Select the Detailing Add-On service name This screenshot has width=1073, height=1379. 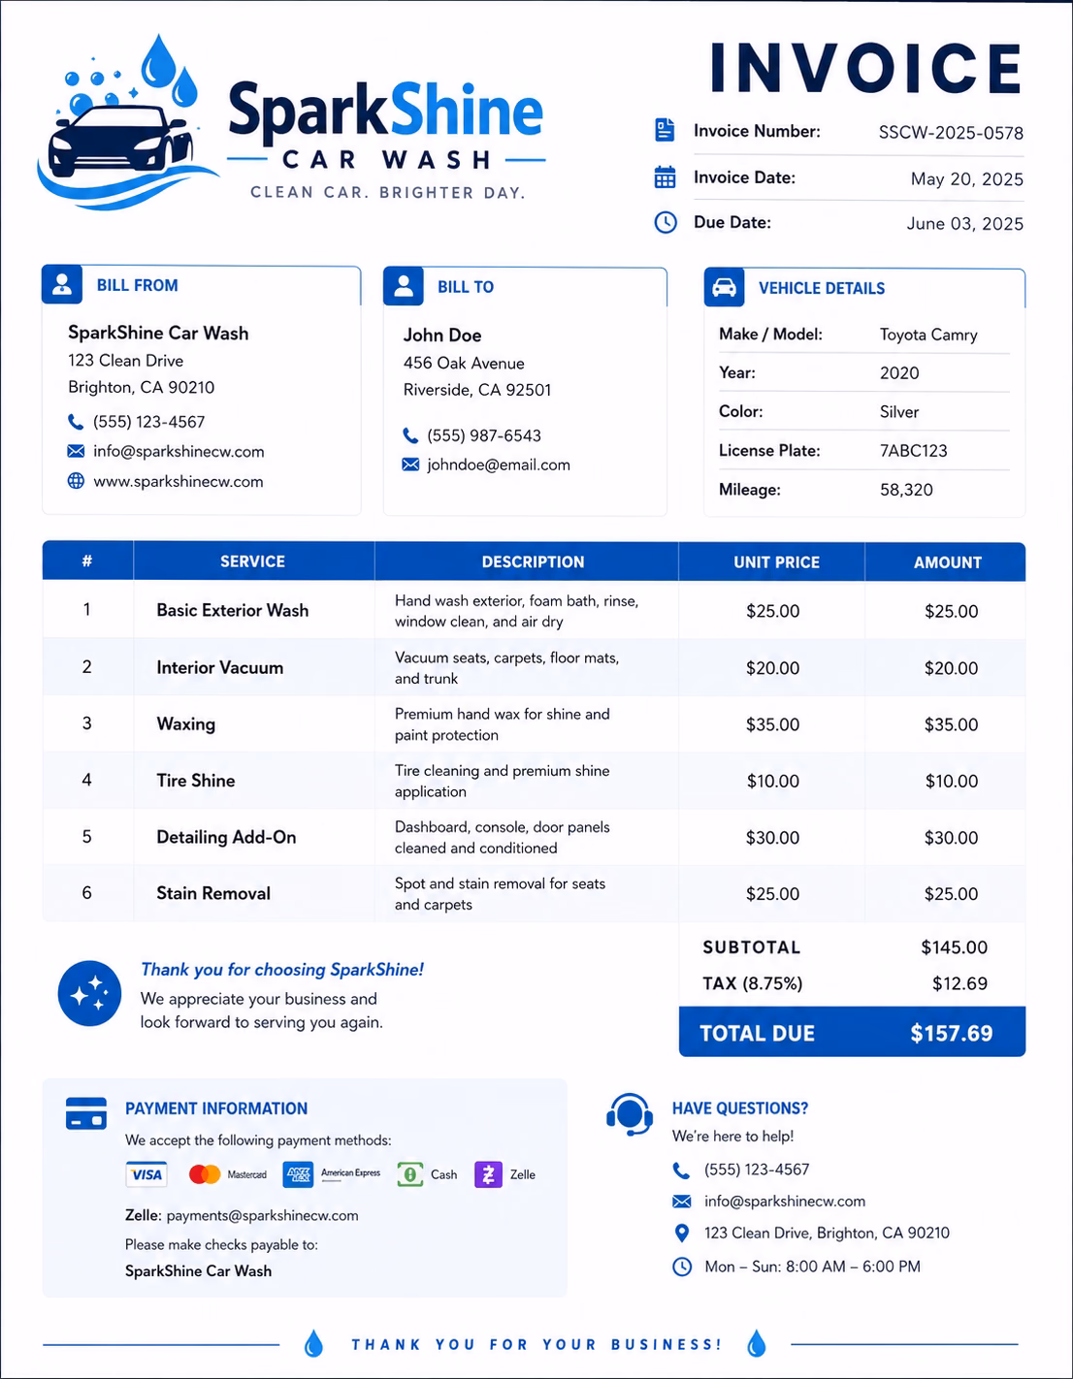click(226, 837)
